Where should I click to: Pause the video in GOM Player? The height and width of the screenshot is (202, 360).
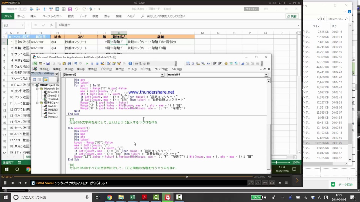click(x=5, y=183)
